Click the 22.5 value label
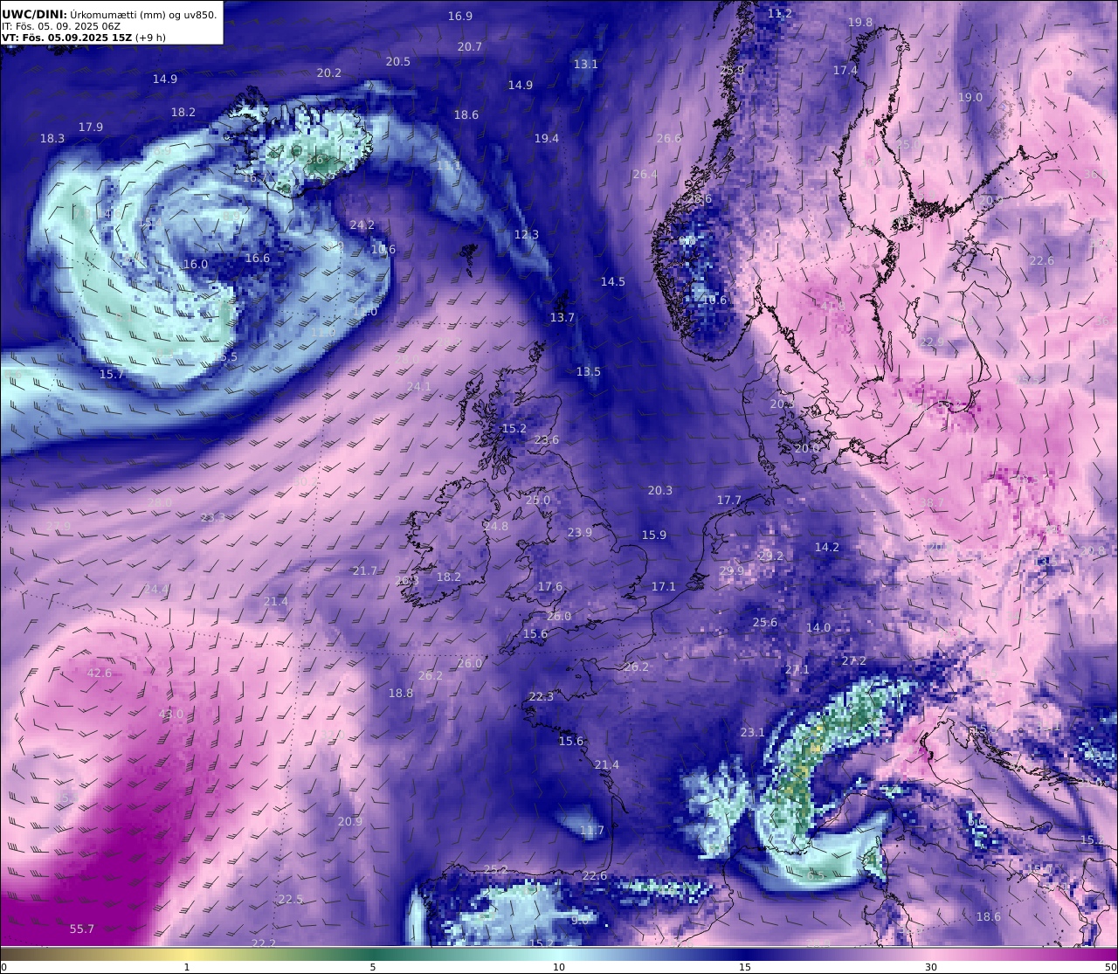Image resolution: width=1118 pixels, height=974 pixels. 291,899
